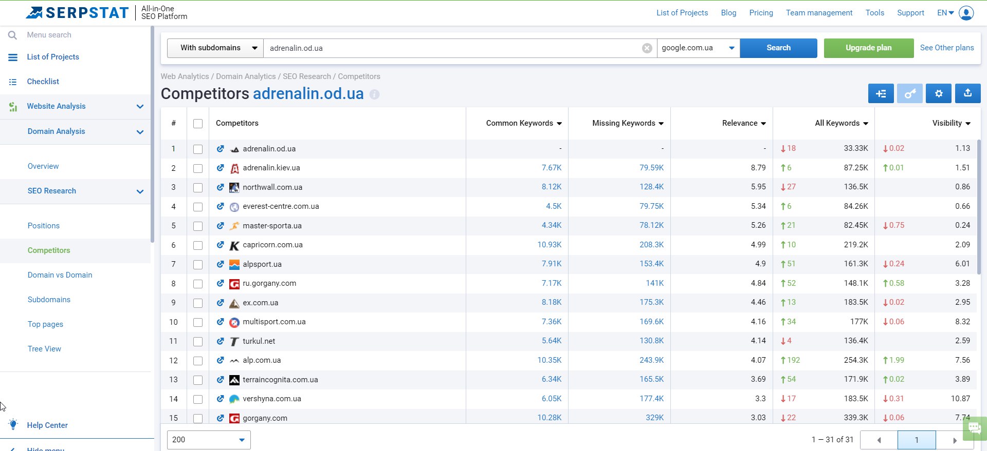Check the alp.com.ua row checkbox
The width and height of the screenshot is (987, 451).
pyautogui.click(x=198, y=361)
